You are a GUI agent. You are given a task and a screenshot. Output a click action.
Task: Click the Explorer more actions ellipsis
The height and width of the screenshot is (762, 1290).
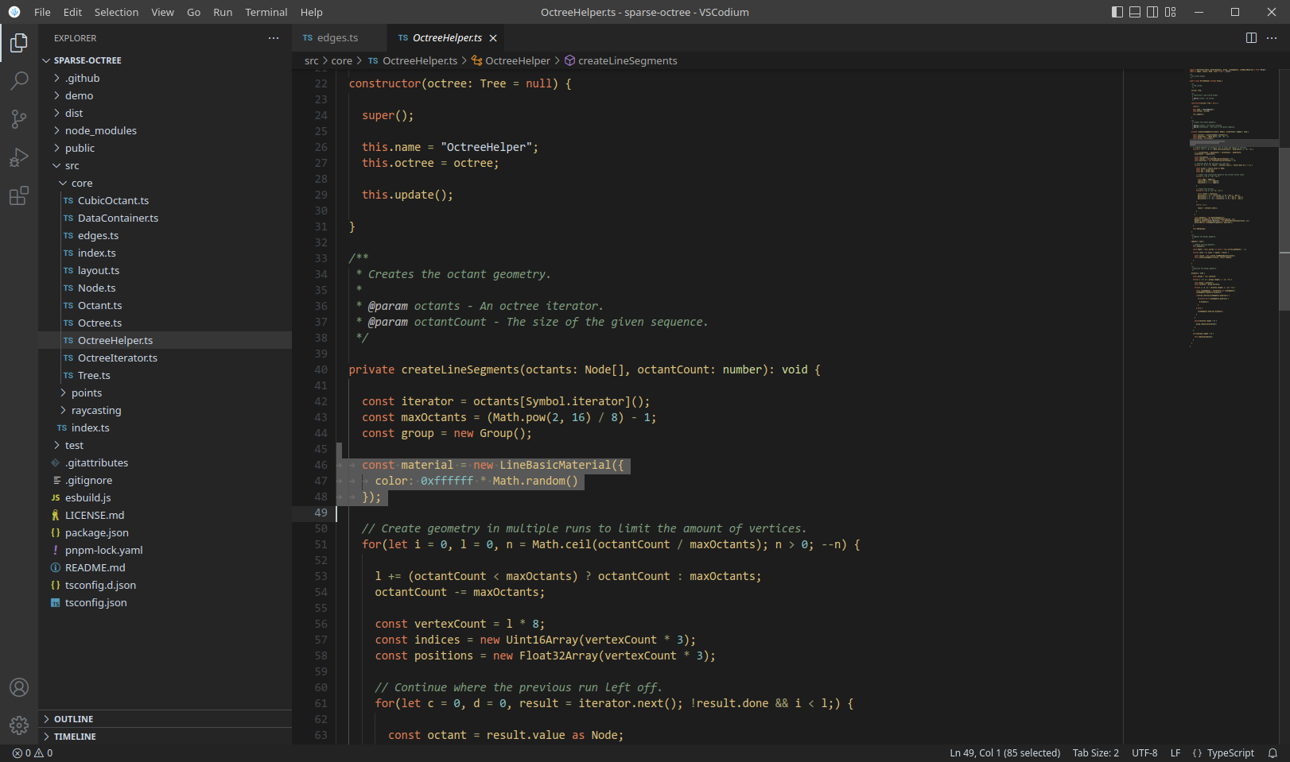tap(274, 38)
